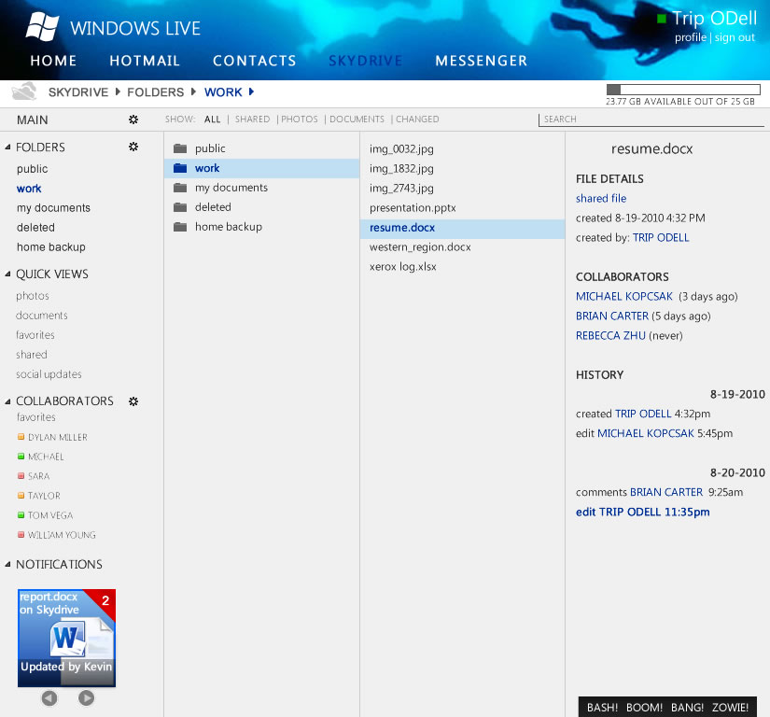Click the SkyDrive cloud icon in breadcrumb
770x717 pixels.
(x=24, y=91)
